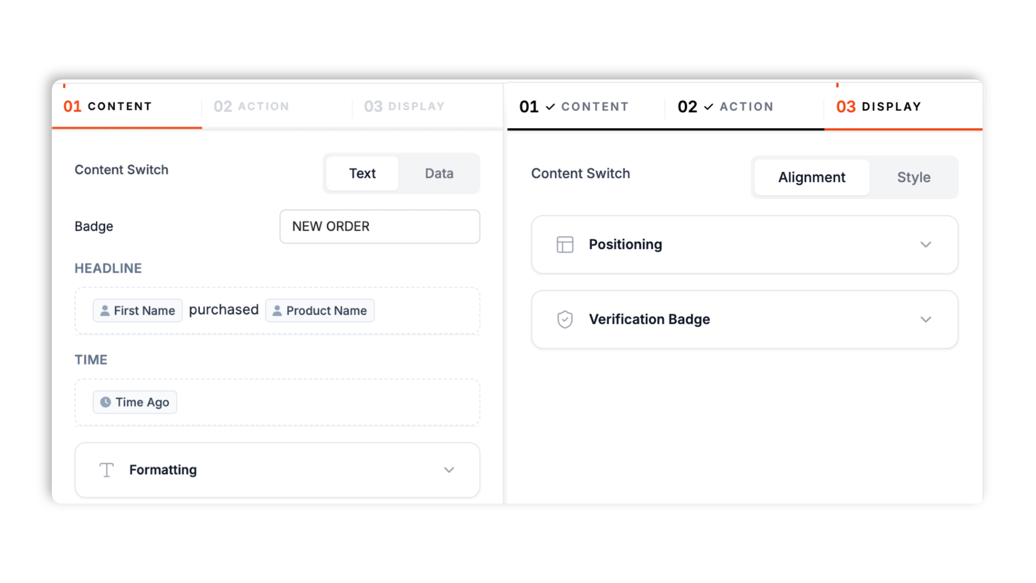The width and height of the screenshot is (1036, 583).
Task: Select the Alignment switch option
Action: (812, 177)
